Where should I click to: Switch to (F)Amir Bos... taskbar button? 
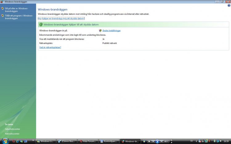[67, 141]
